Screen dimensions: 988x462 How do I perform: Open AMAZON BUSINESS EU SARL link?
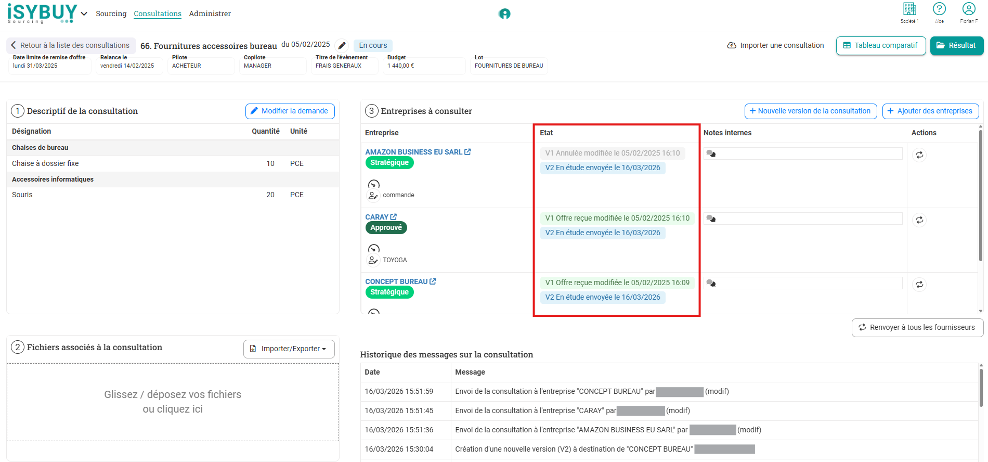(418, 152)
